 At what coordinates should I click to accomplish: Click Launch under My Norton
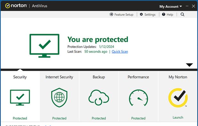[178, 117]
